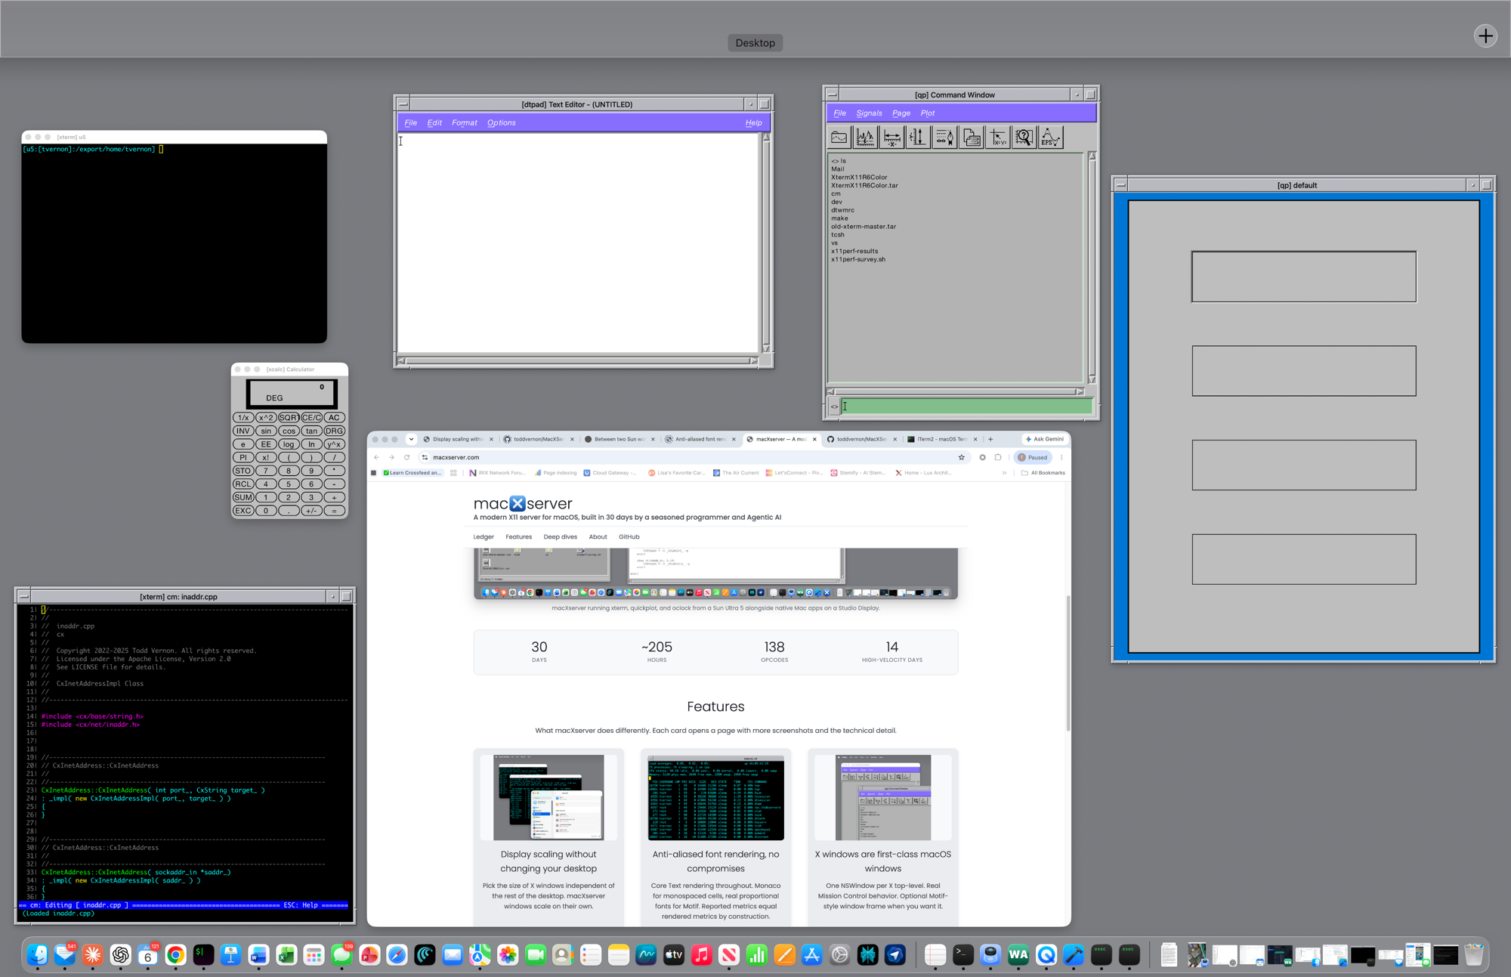
Task: Click GitHub link in site navigation
Action: coord(629,536)
